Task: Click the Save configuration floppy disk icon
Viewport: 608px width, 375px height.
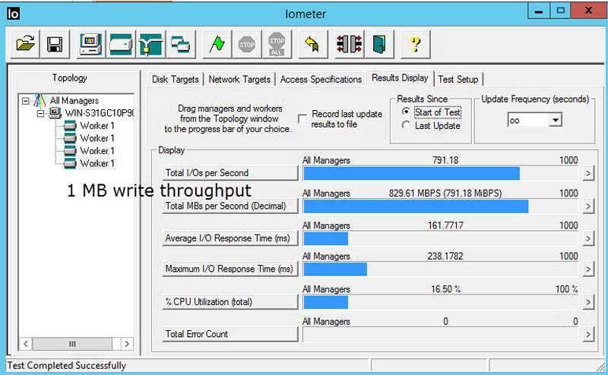Action: [55, 44]
